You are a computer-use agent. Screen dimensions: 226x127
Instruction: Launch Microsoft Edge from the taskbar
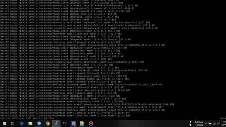coord(22,123)
